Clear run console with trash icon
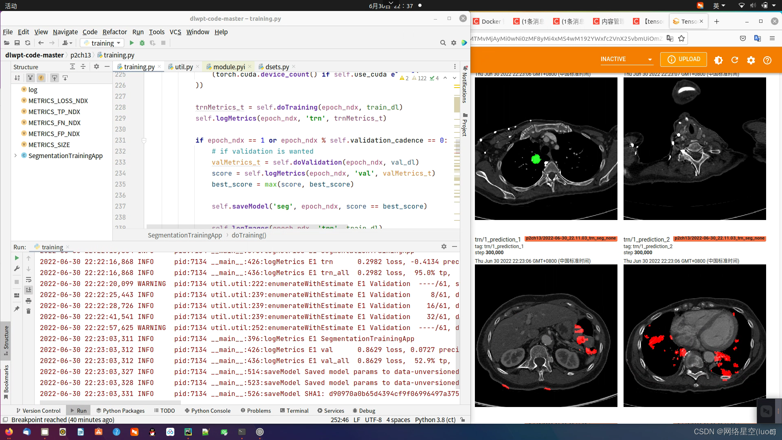 (x=29, y=311)
